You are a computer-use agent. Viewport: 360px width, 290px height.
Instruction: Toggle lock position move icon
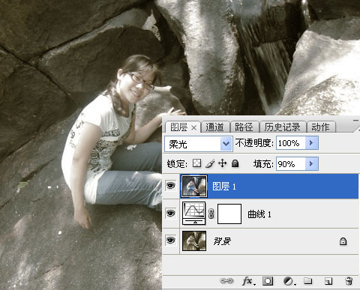click(x=222, y=163)
